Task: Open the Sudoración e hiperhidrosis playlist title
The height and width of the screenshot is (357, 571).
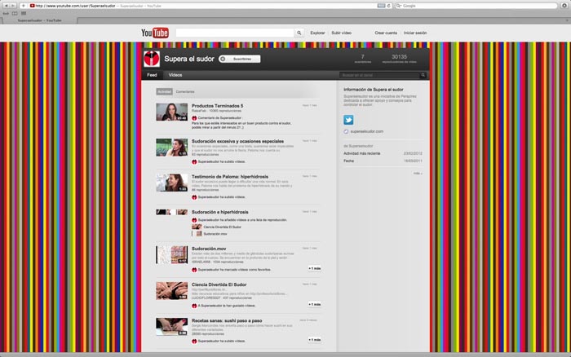Action: [x=220, y=212]
